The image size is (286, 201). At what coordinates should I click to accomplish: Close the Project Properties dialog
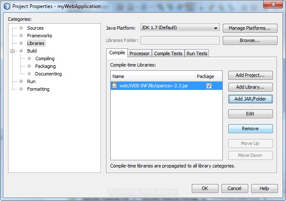coord(273,4)
